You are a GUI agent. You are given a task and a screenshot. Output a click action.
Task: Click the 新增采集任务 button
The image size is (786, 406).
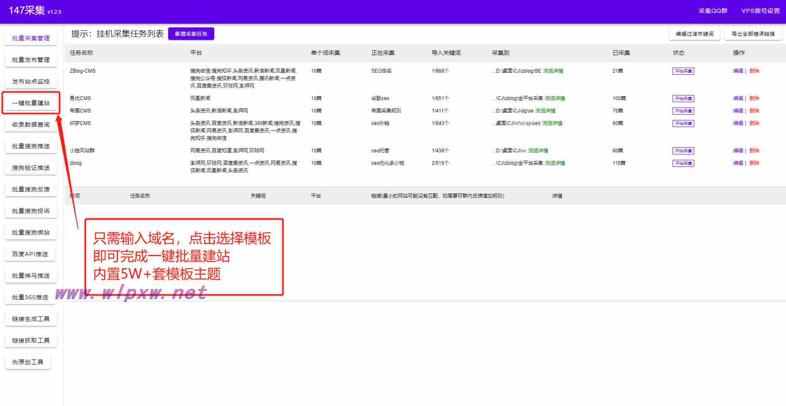coord(191,34)
